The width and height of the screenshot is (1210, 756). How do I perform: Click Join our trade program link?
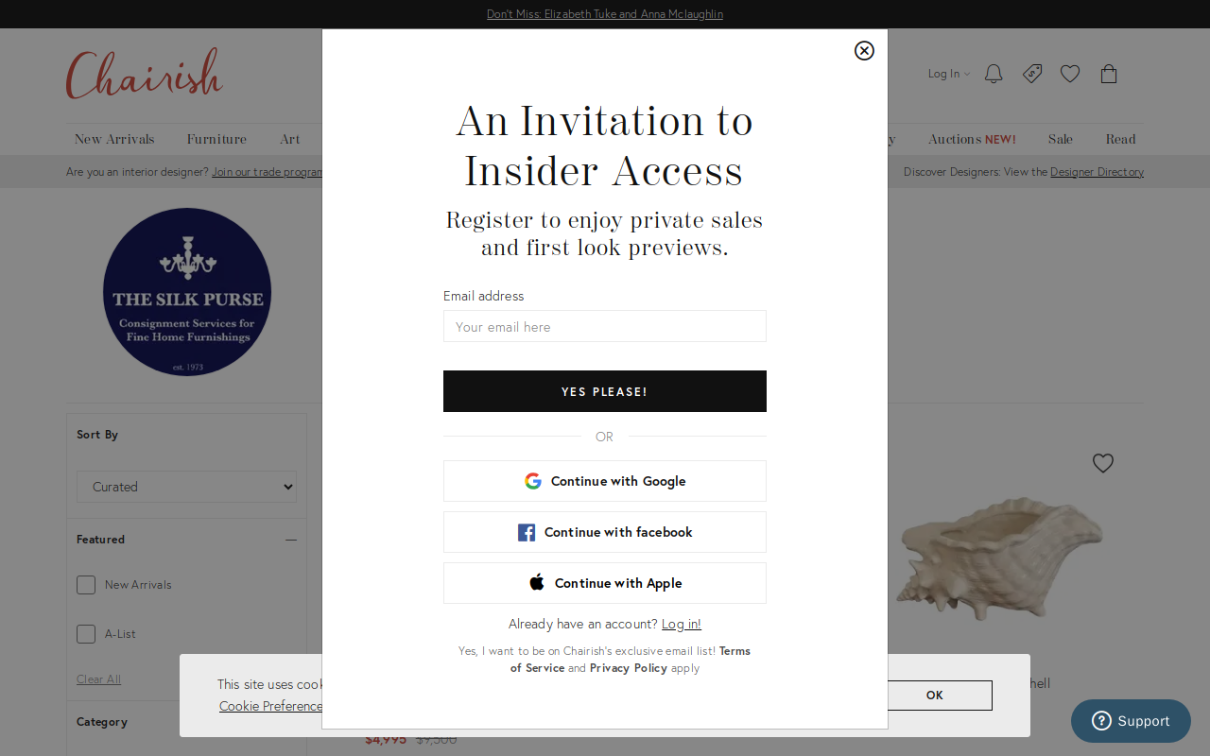pyautogui.click(x=268, y=172)
